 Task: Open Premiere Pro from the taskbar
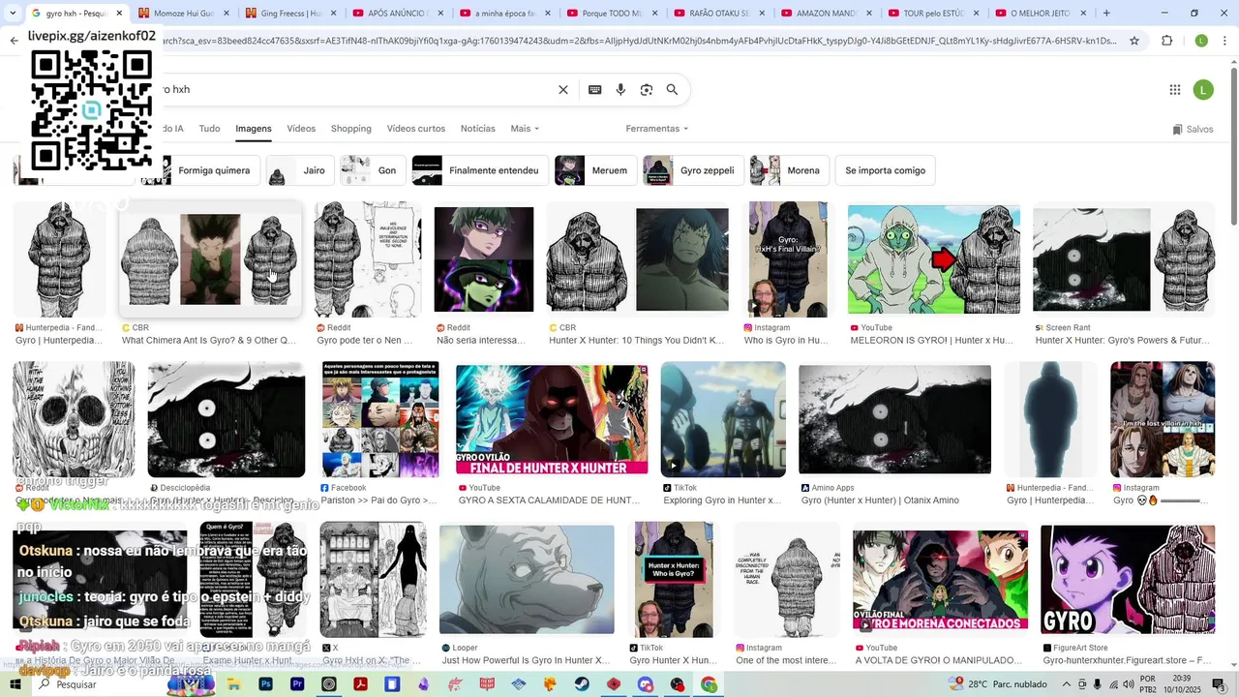pos(297,684)
